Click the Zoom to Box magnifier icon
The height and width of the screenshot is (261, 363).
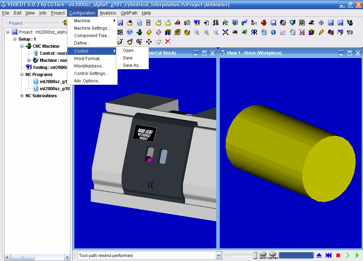197,32
